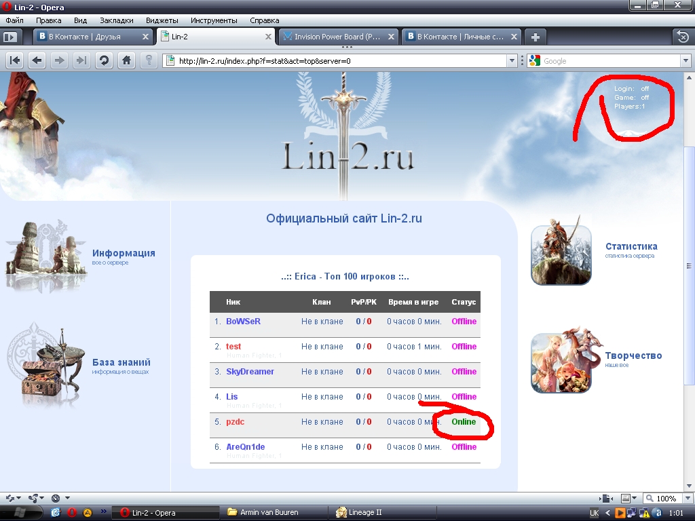
Task: Toggle the Opera panel sidebar button
Action: pos(10,37)
